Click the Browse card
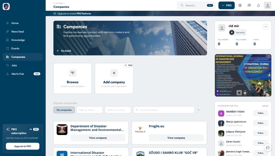This screenshot has height=156, width=275. click(73, 78)
